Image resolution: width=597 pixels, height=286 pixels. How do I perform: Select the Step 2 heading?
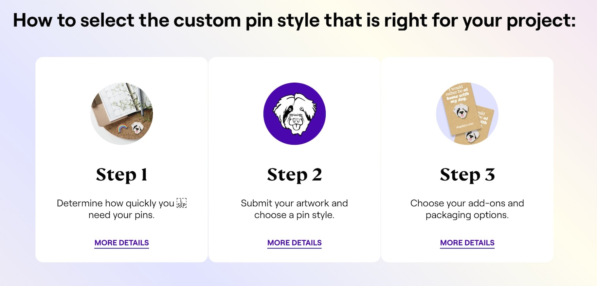click(294, 175)
